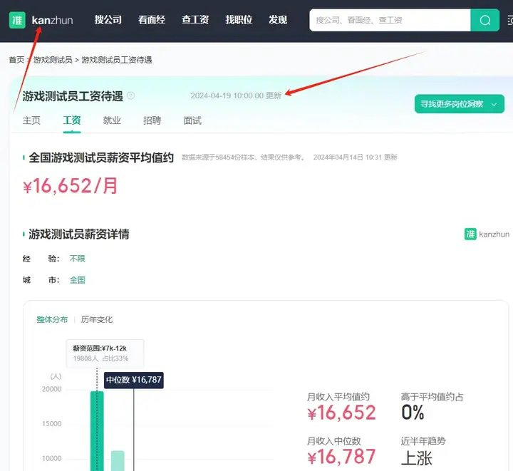Screen dimensions: 513x471
Task: Switch to the 就业 tab
Action: (x=112, y=120)
